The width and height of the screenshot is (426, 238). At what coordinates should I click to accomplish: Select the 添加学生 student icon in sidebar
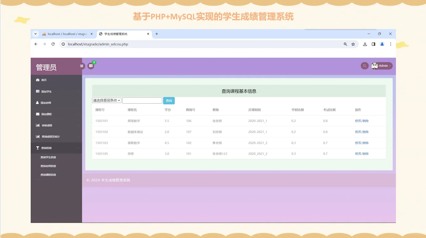(38, 91)
